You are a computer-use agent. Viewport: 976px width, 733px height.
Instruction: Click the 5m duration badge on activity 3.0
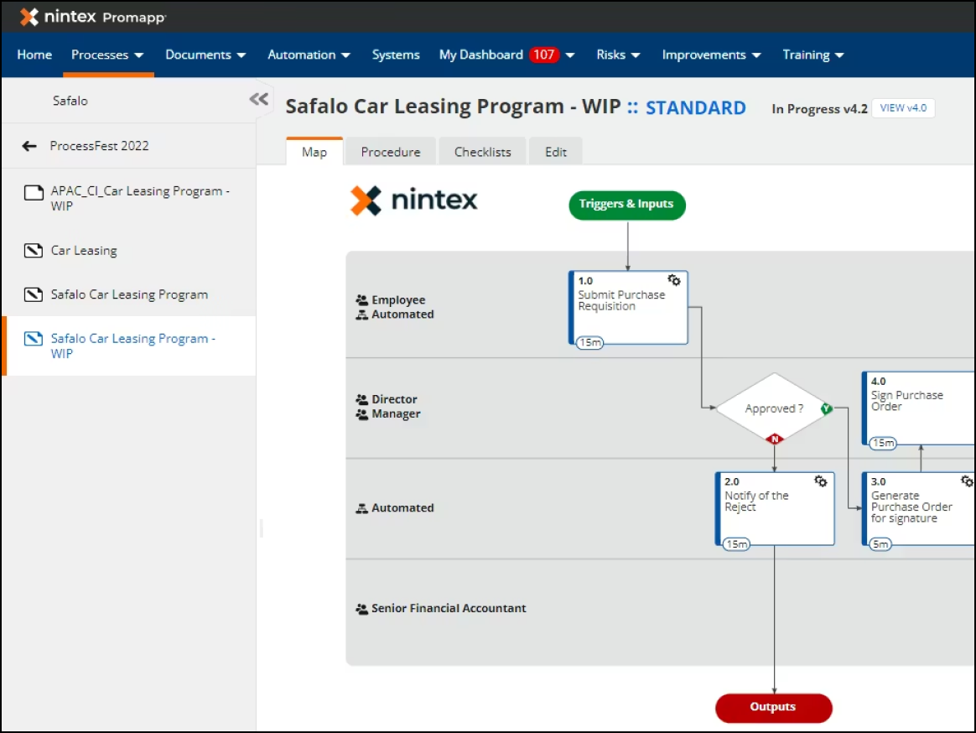[880, 544]
